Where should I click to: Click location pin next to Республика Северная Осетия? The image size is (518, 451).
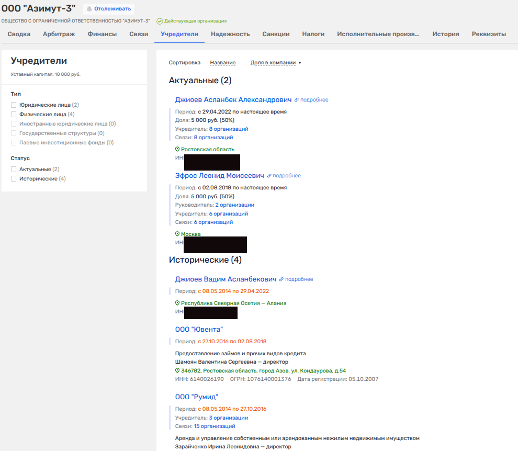[177, 303]
